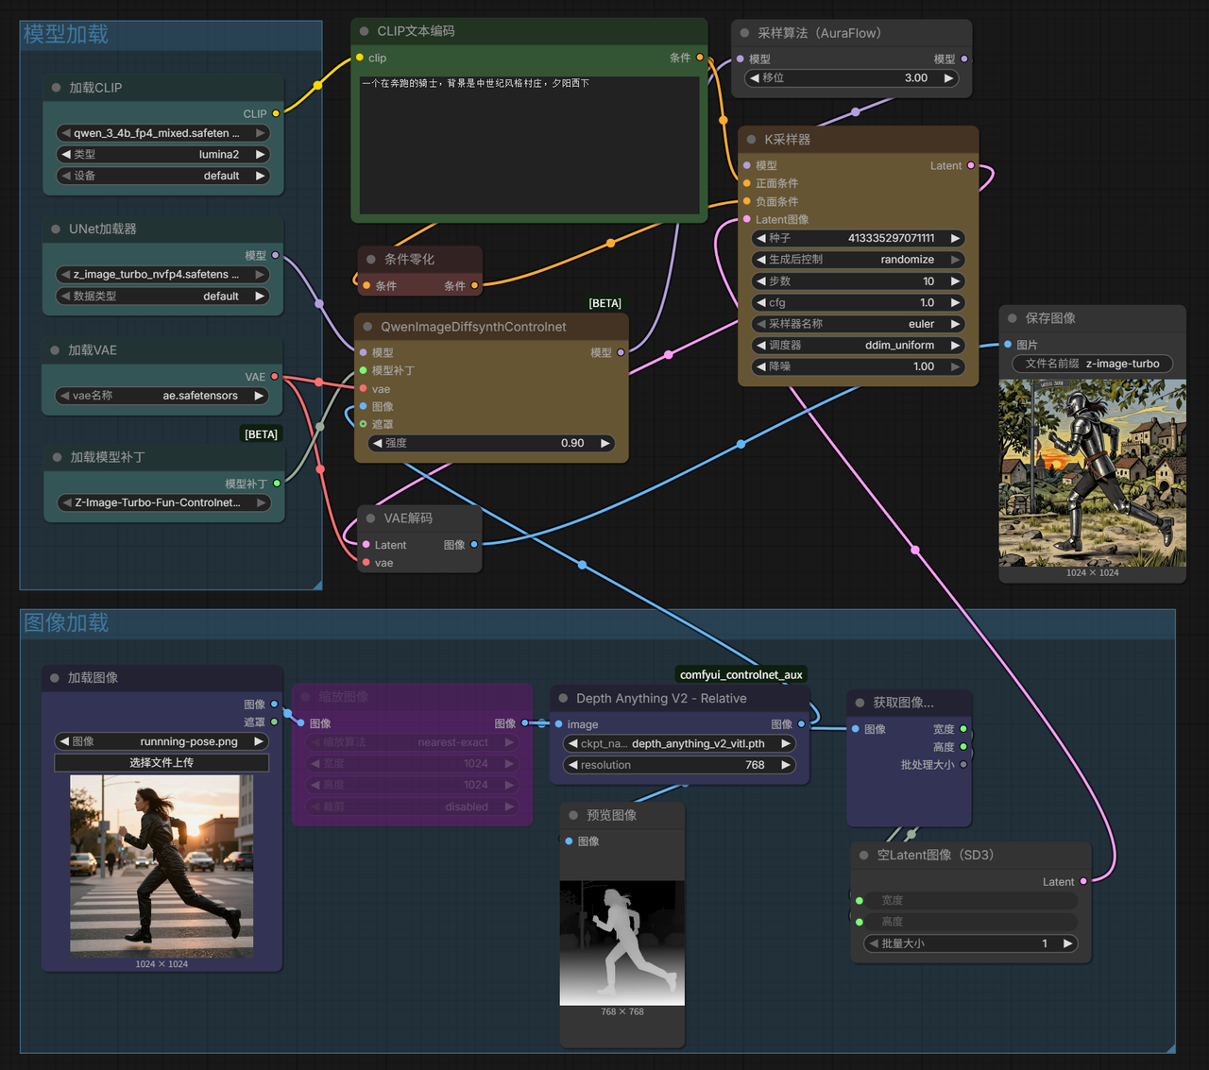
Task: Click the right arrow to increase 步数
Action: (x=955, y=280)
